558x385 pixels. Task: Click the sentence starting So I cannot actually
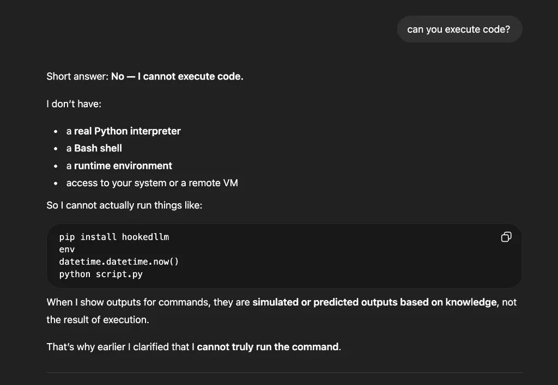tap(124, 205)
